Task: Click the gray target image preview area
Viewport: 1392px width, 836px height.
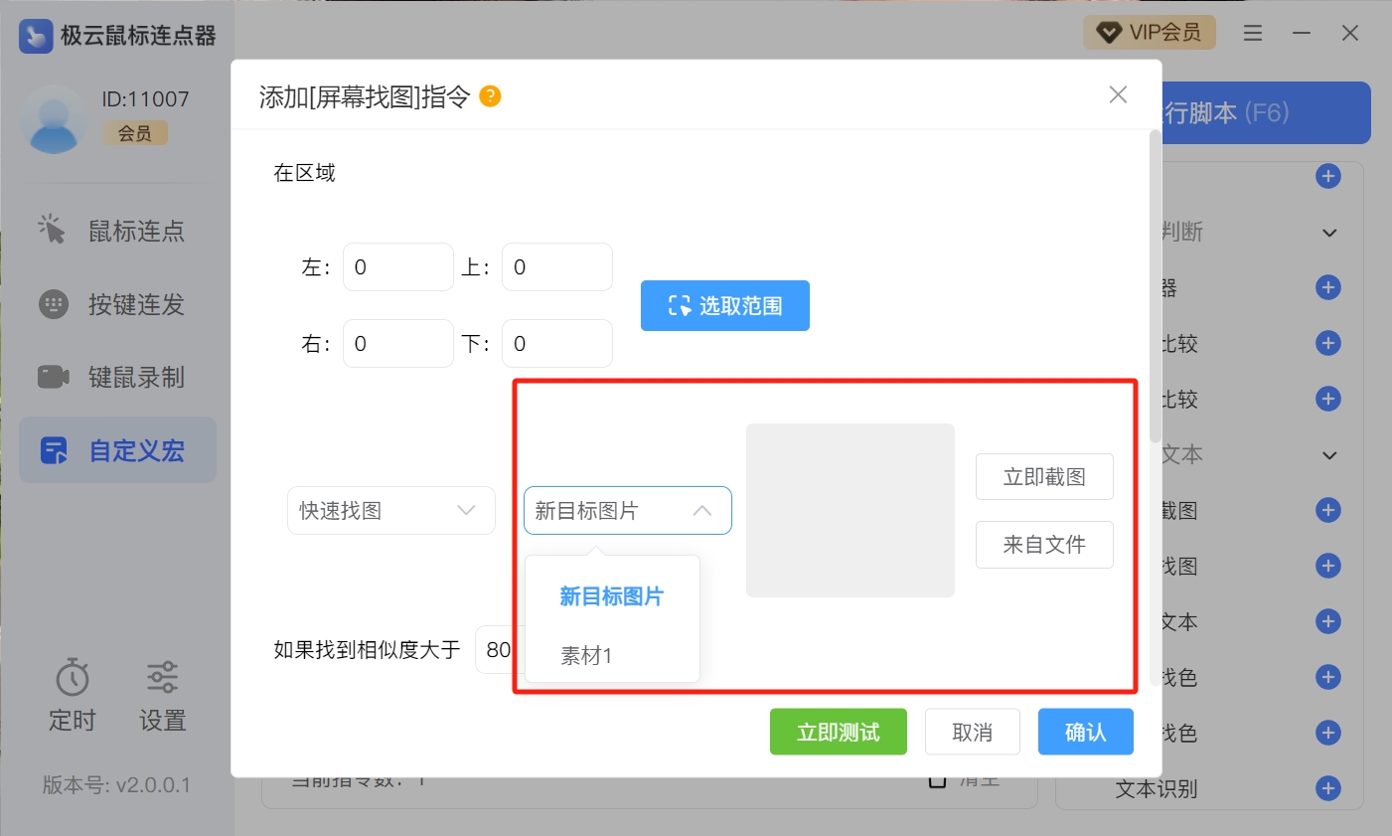Action: pos(850,510)
